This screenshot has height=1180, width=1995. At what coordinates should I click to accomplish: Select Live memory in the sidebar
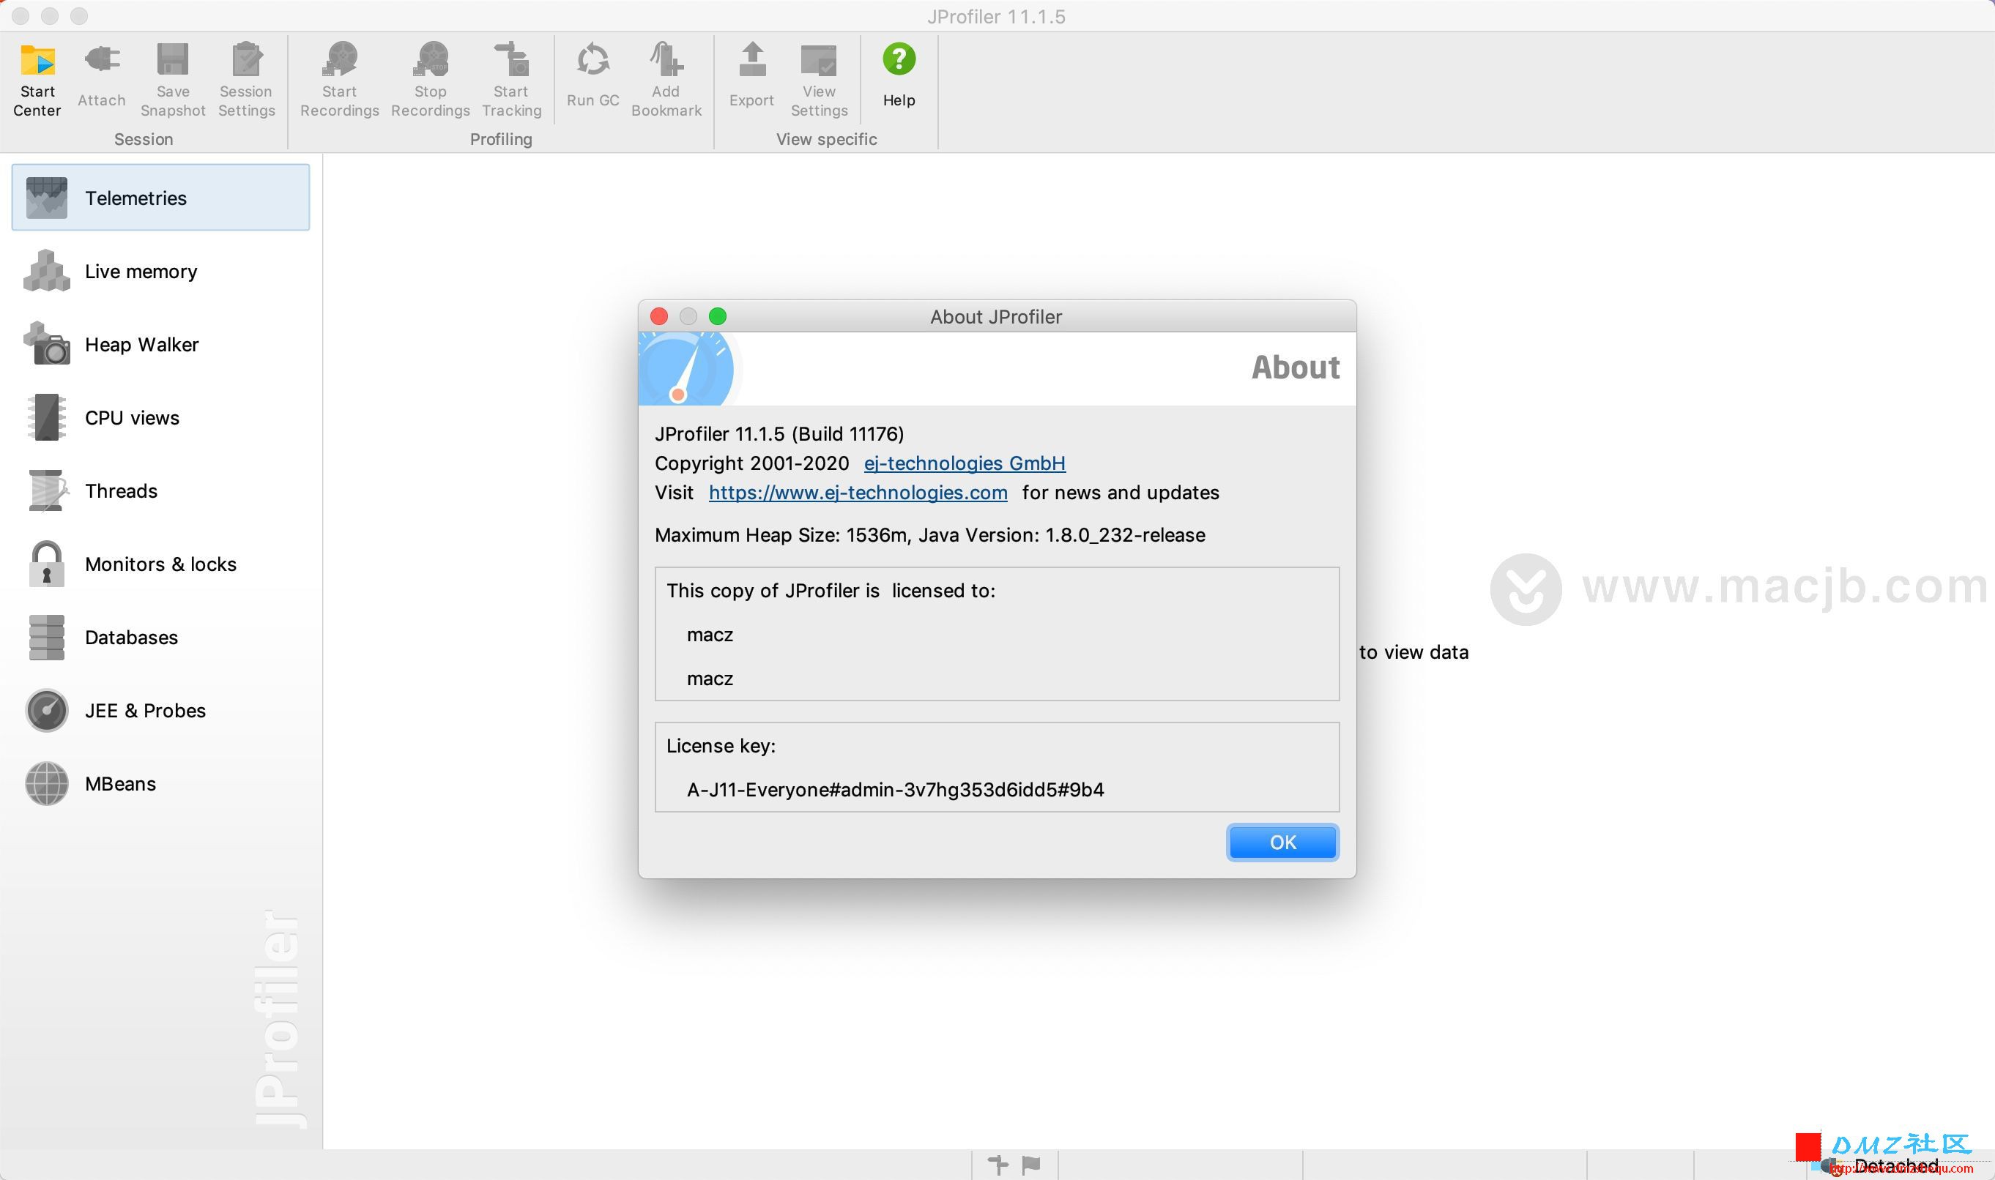coord(160,271)
